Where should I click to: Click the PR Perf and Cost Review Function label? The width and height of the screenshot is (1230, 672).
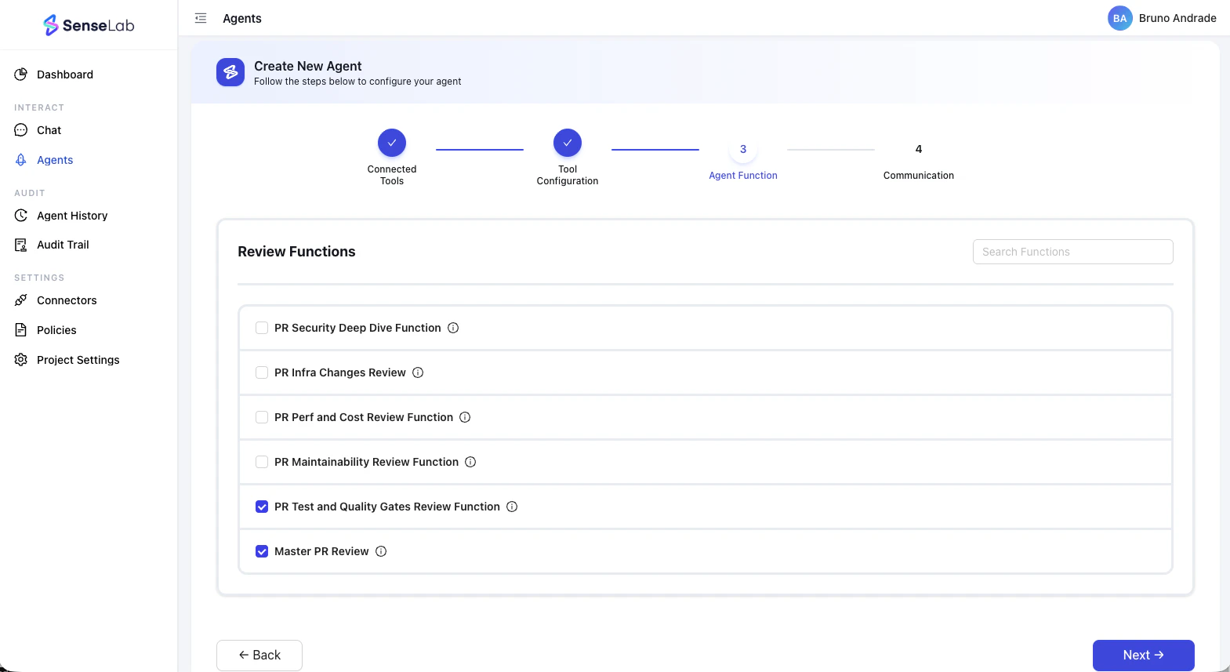coord(364,417)
